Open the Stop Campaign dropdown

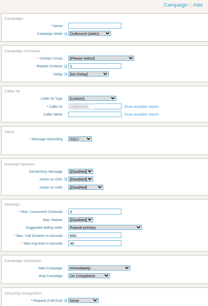(x=89, y=276)
